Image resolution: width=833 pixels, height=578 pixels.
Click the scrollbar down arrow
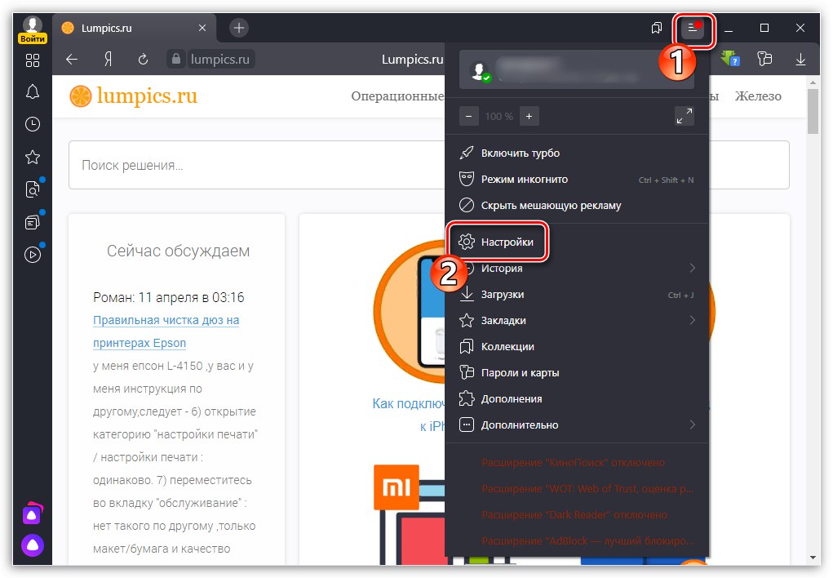pyautogui.click(x=813, y=558)
